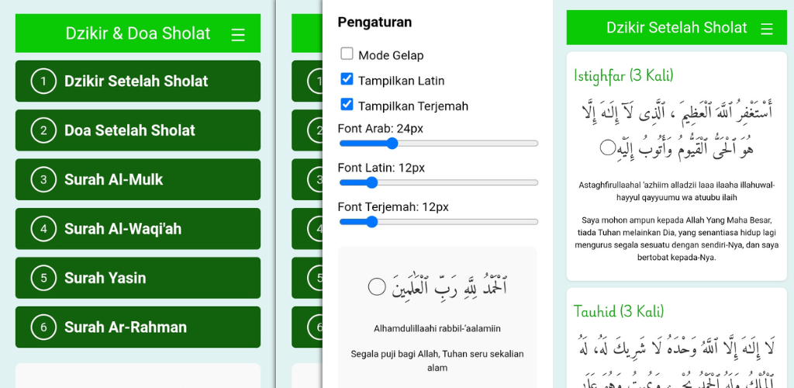The height and width of the screenshot is (388, 794).
Task: Open Dzikir Setelah Sholat from the list
Action: [138, 81]
